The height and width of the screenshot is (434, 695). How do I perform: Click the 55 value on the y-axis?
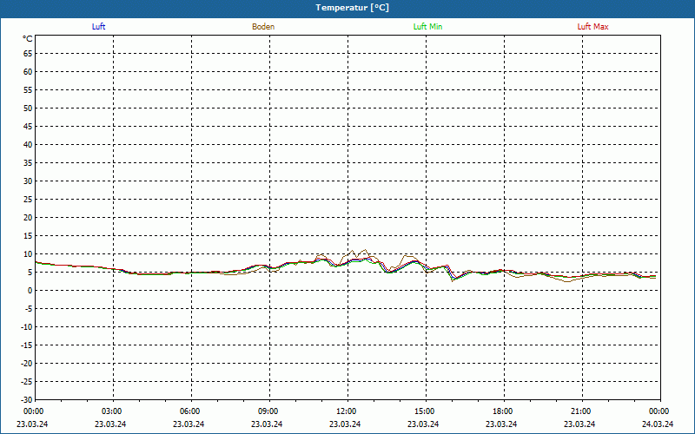28,90
